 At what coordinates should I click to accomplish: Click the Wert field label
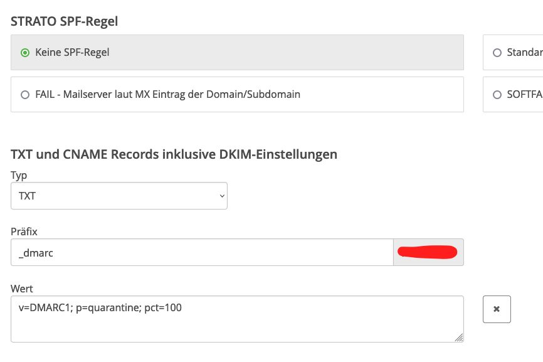(x=21, y=289)
